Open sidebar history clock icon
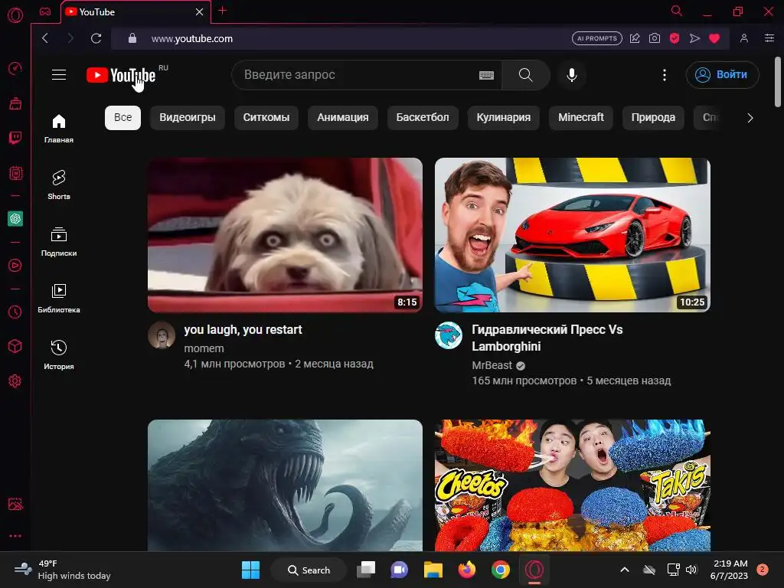This screenshot has width=784, height=588. [15, 312]
